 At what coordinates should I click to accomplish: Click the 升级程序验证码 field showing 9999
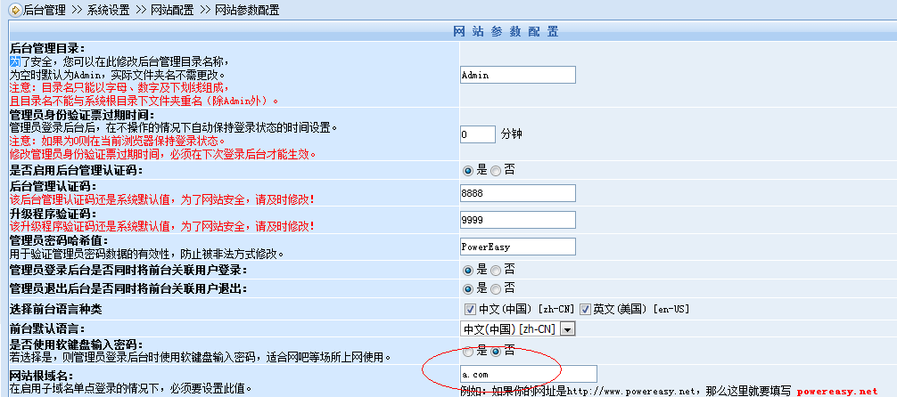518,220
